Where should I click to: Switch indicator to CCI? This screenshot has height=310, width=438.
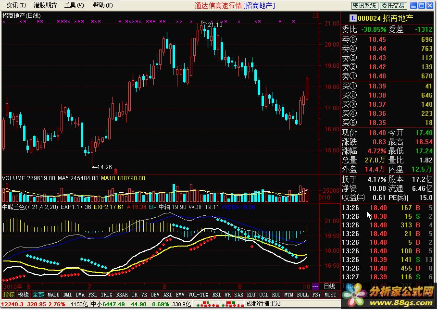click(x=263, y=295)
